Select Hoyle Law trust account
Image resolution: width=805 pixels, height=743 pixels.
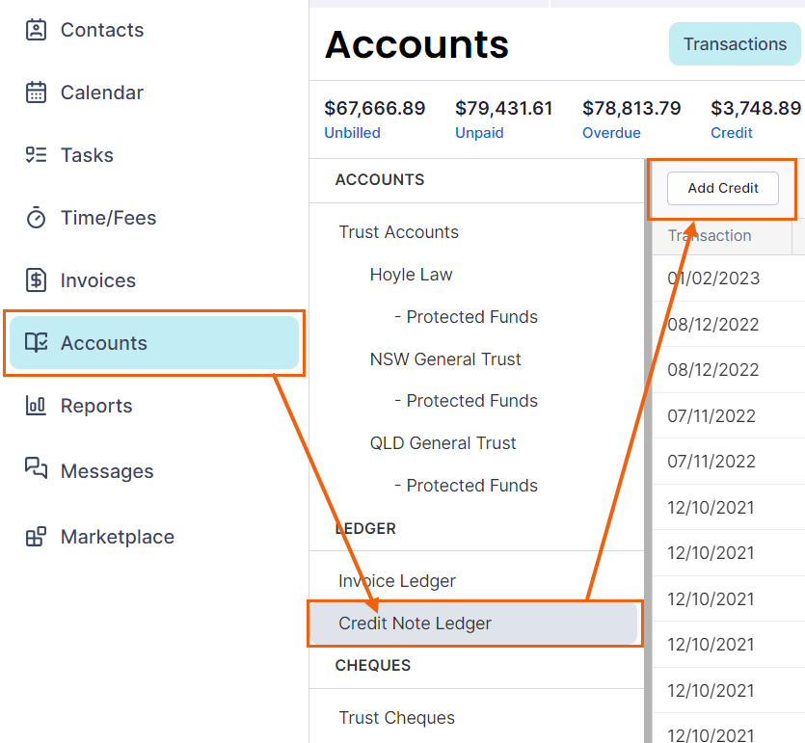pos(412,275)
